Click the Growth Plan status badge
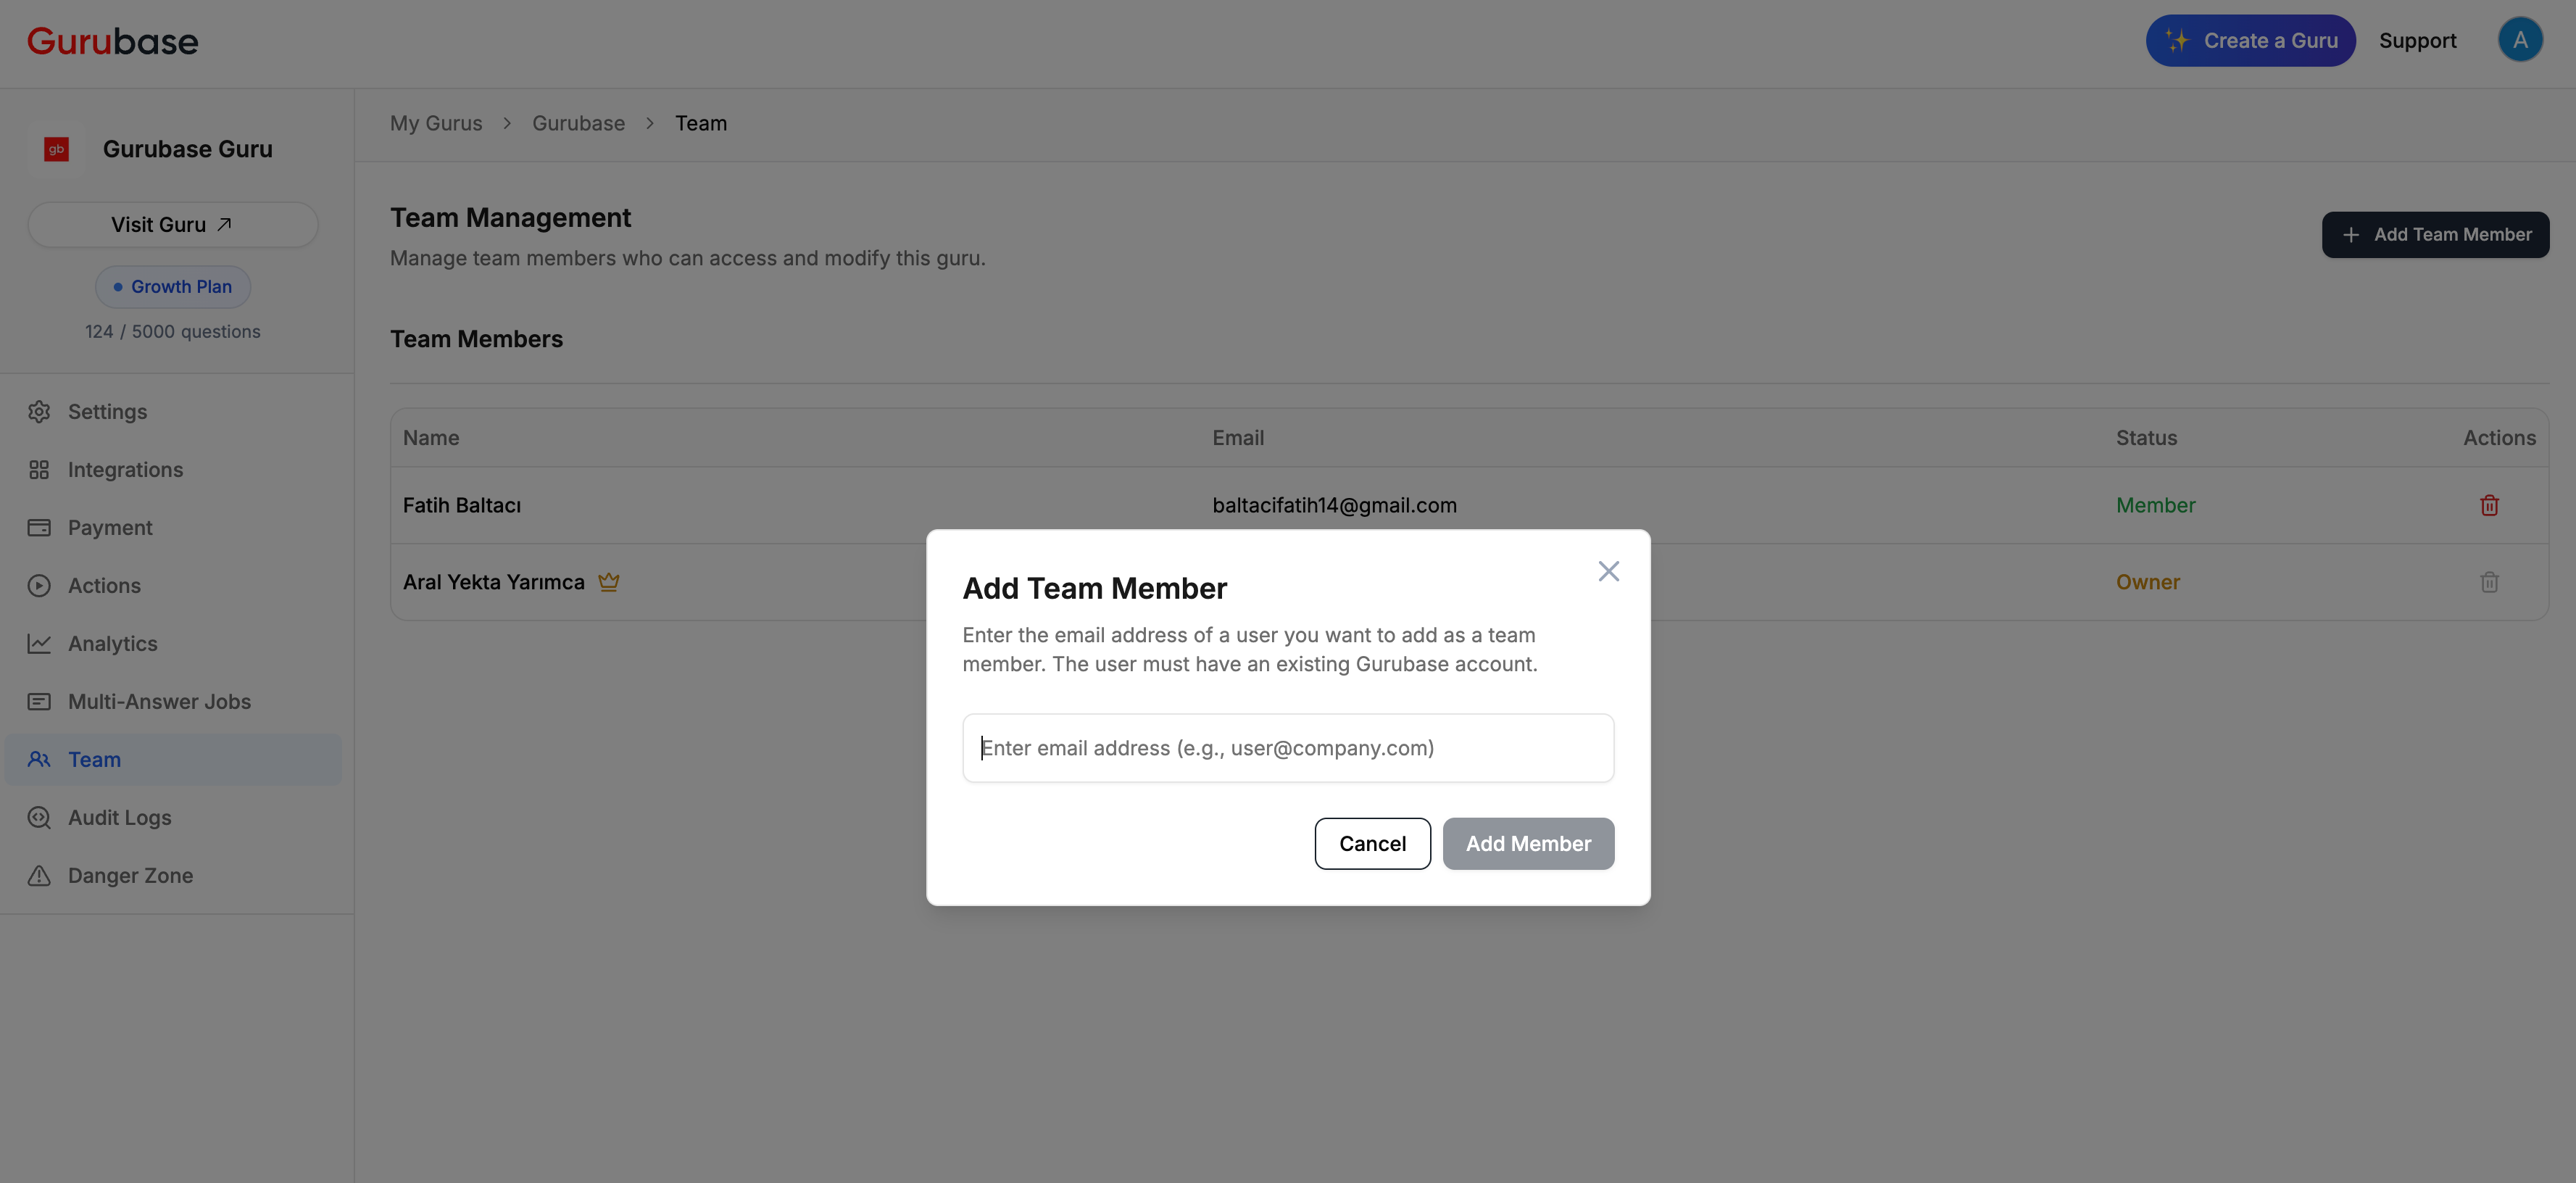 (172, 286)
